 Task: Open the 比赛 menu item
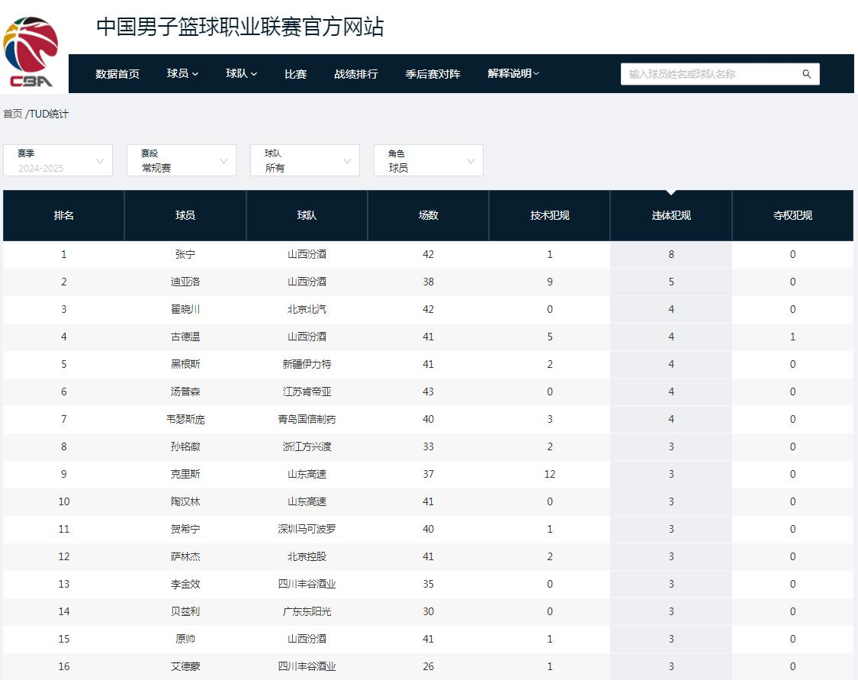[x=295, y=74]
